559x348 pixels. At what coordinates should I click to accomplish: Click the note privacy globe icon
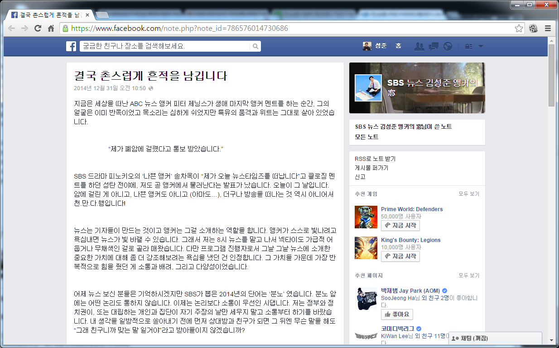(x=151, y=88)
